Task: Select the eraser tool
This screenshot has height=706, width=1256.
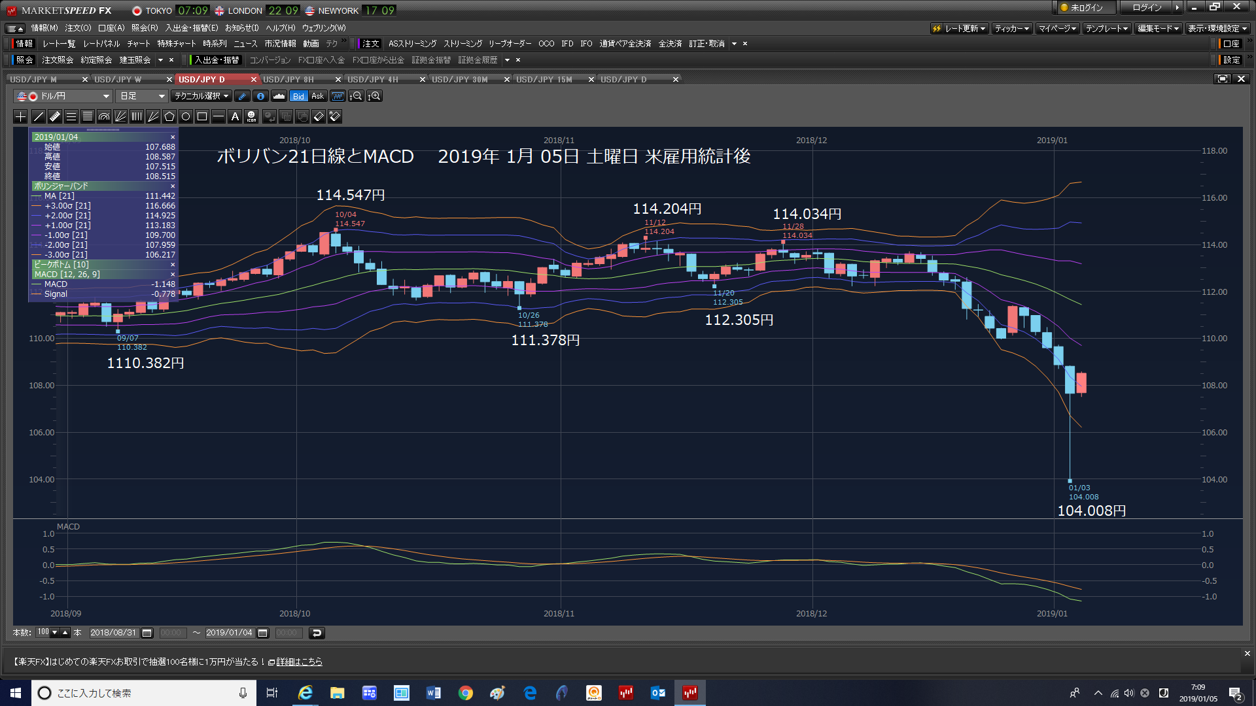Action: point(319,117)
